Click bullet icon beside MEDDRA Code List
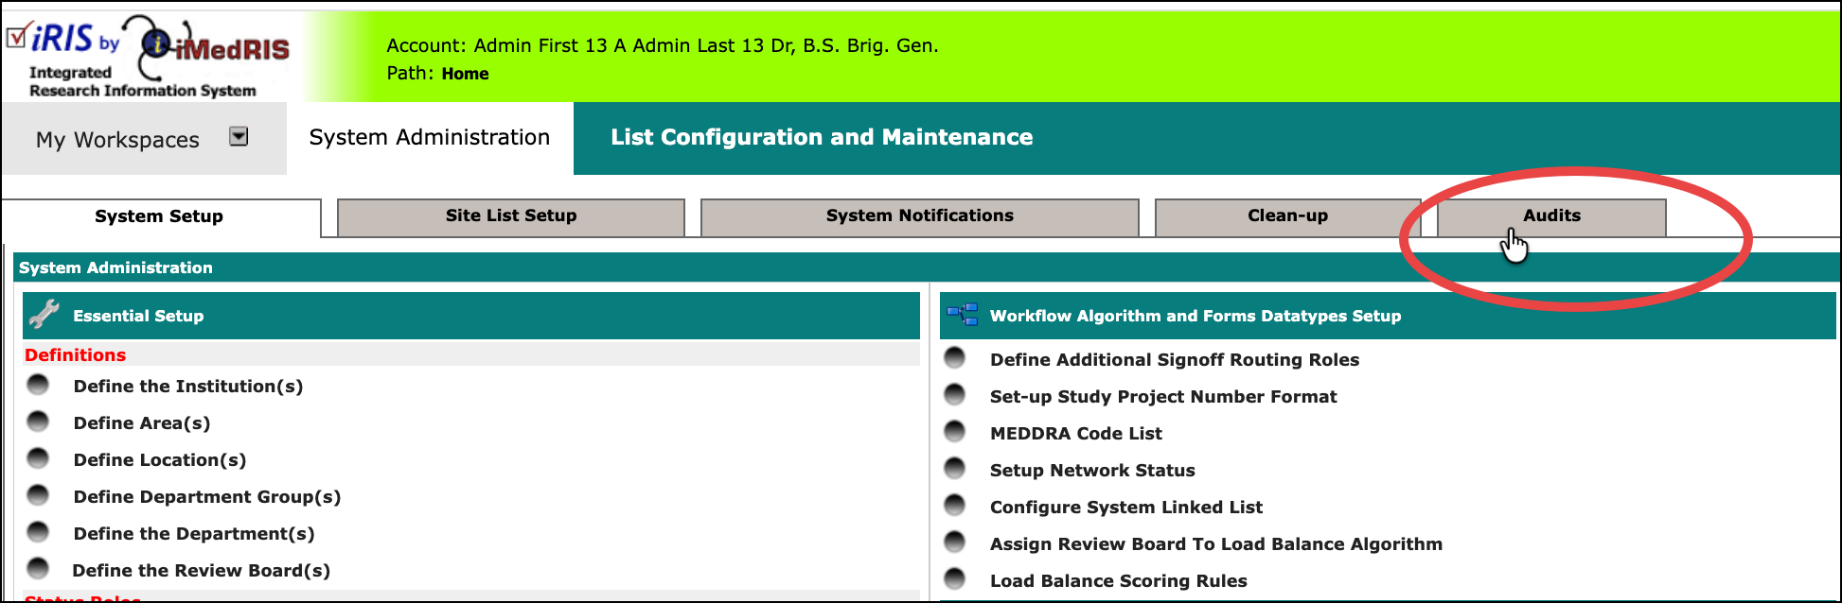The width and height of the screenshot is (1842, 603). tap(954, 431)
